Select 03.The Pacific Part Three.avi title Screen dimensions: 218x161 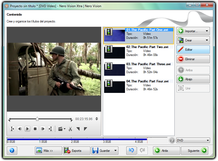(x=139, y=70)
